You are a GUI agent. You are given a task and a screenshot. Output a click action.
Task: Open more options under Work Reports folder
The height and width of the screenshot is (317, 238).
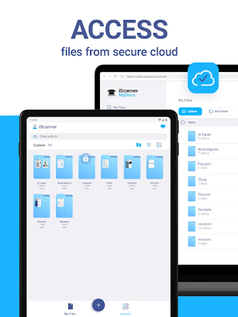pyautogui.click(x=64, y=189)
